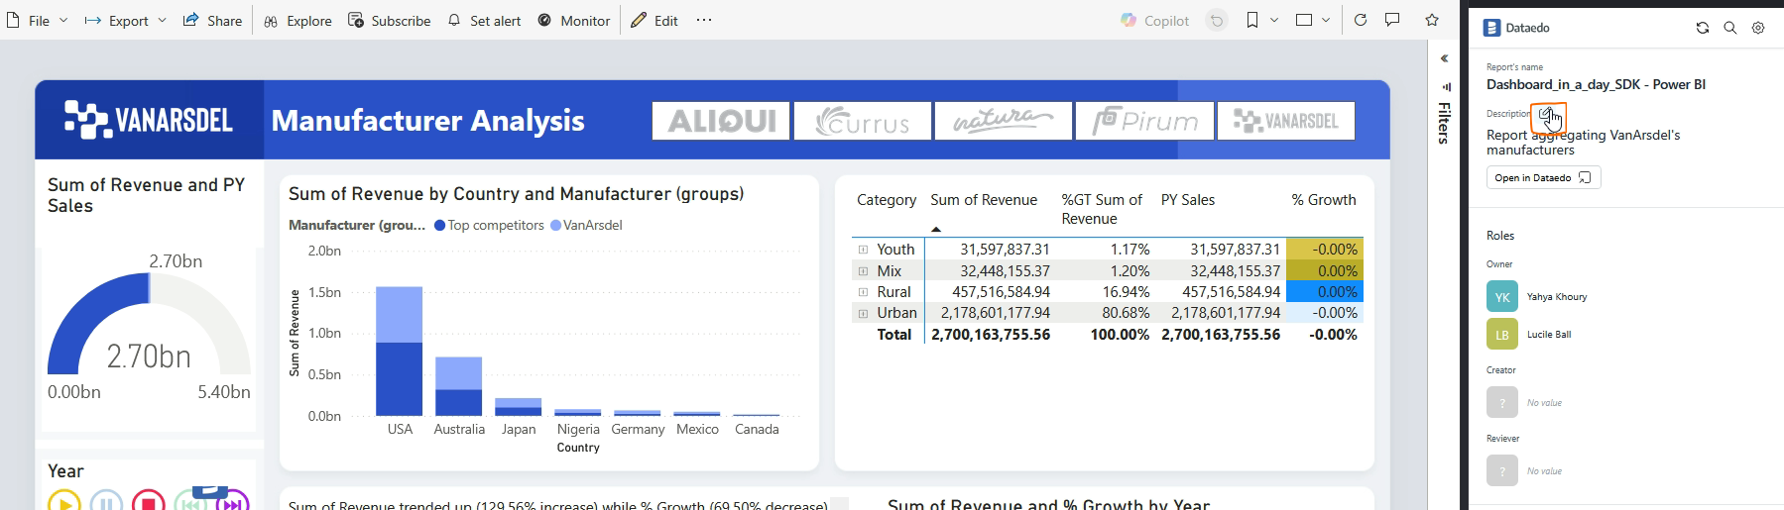Image resolution: width=1784 pixels, height=510 pixels.
Task: Select Top competitors legend swatch
Action: pos(440,226)
